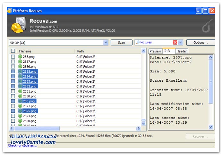Click the Piriform pear logo icon

pyautogui.click(x=206, y=27)
